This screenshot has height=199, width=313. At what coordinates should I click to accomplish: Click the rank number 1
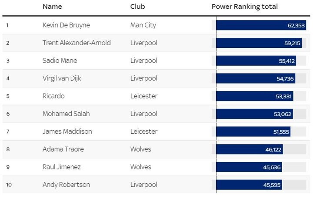pos(7,25)
